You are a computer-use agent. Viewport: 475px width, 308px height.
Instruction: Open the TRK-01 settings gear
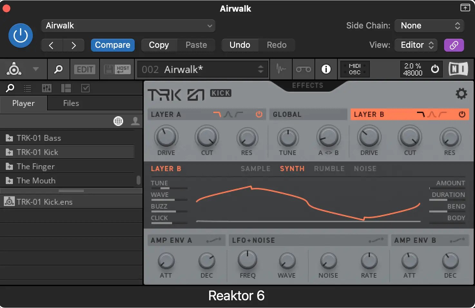(x=461, y=94)
